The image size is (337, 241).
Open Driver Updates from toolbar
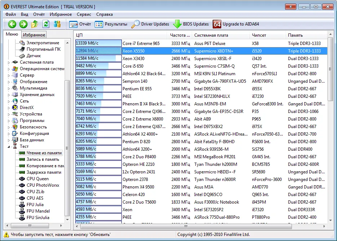(x=150, y=24)
